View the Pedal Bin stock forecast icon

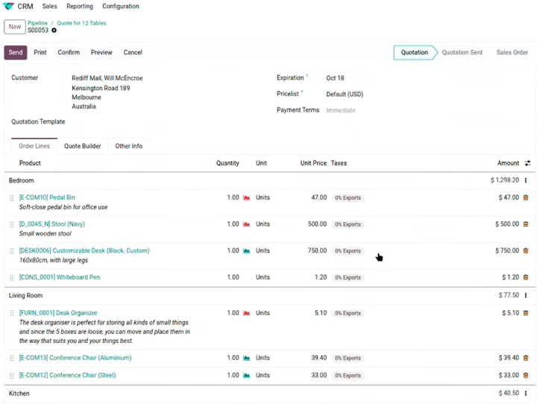(246, 198)
